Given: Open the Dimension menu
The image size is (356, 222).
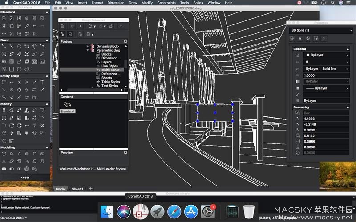Looking at the screenshot, I should click(116, 3).
